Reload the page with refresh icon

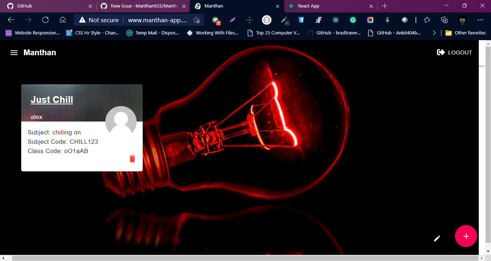[x=45, y=20]
